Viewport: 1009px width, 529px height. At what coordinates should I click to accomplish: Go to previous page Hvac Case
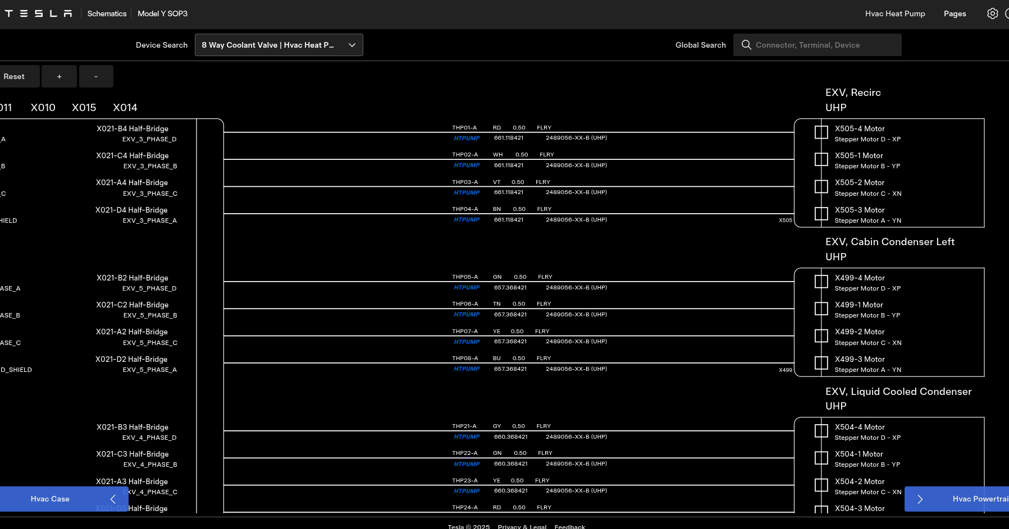click(64, 499)
